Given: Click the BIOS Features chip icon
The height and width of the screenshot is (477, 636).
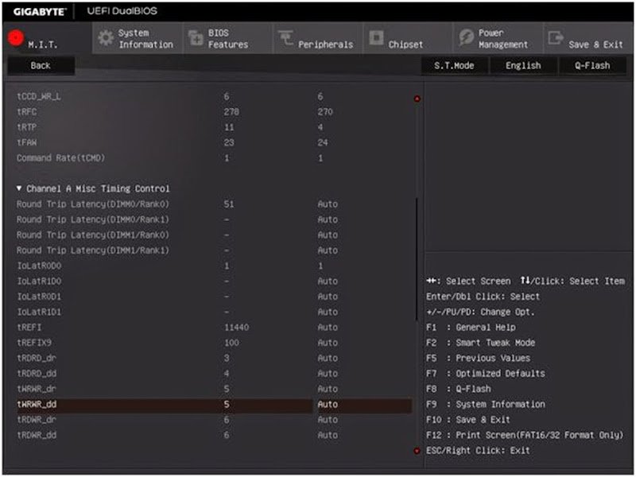Looking at the screenshot, I should click(x=195, y=38).
